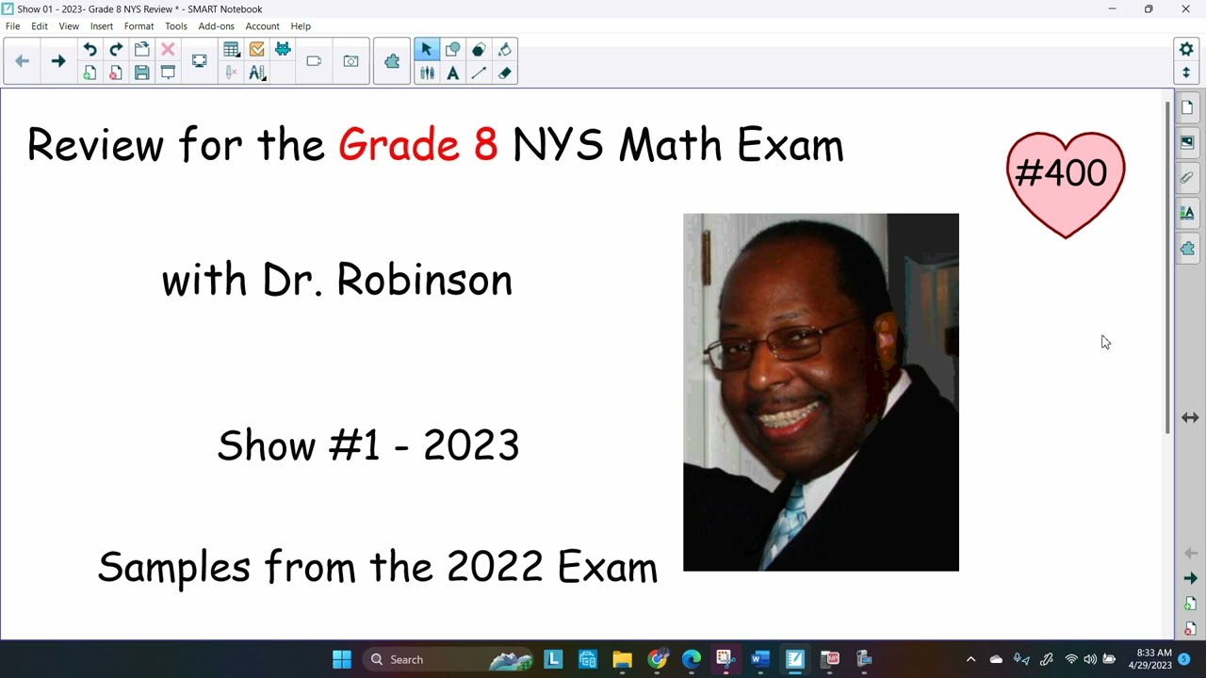Viewport: 1206px width, 678px height.
Task: Show hidden system tray icons
Action: click(x=971, y=659)
